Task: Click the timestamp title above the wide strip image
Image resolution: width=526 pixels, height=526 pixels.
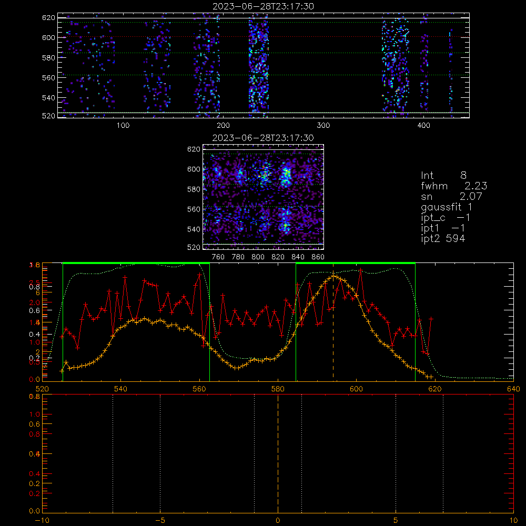Action: 263,6
